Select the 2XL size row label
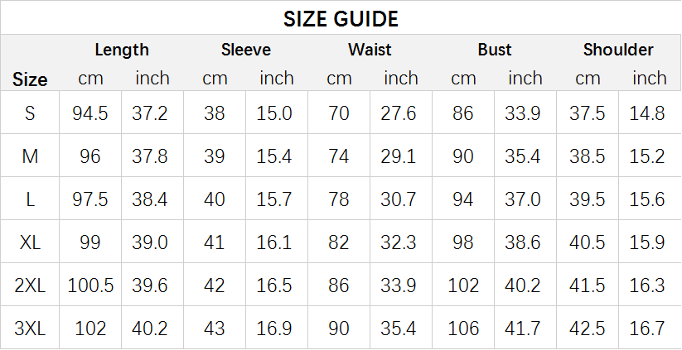Image resolution: width=682 pixels, height=350 pixels. coord(30,285)
